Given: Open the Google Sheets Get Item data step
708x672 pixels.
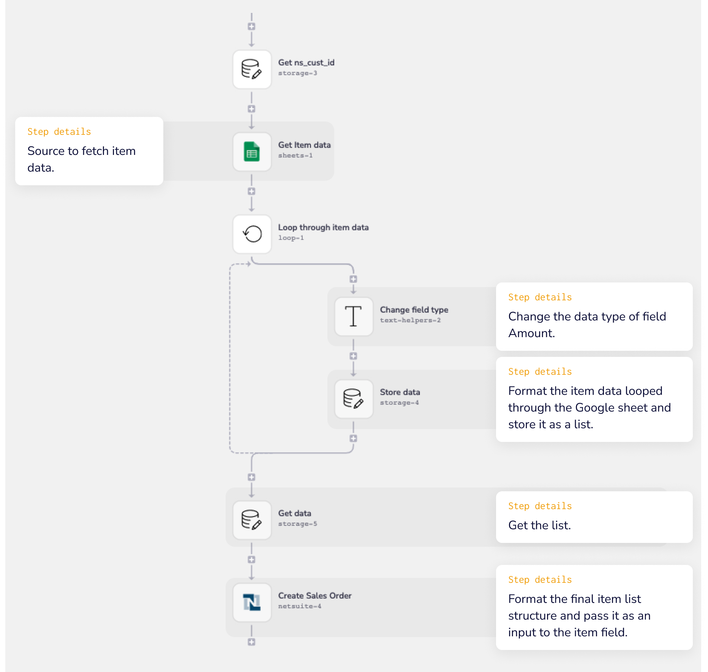Looking at the screenshot, I should (x=252, y=152).
